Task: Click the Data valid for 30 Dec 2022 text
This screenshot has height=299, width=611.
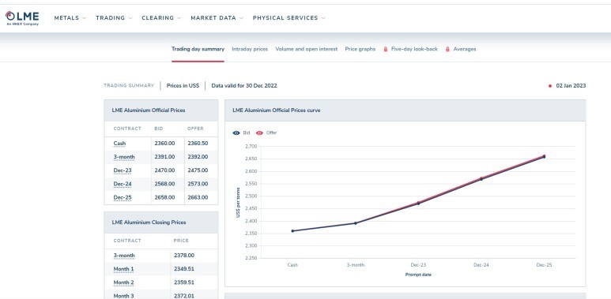Action: pyautogui.click(x=244, y=86)
